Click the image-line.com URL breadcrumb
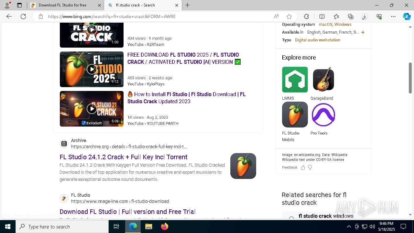 [x=120, y=201]
